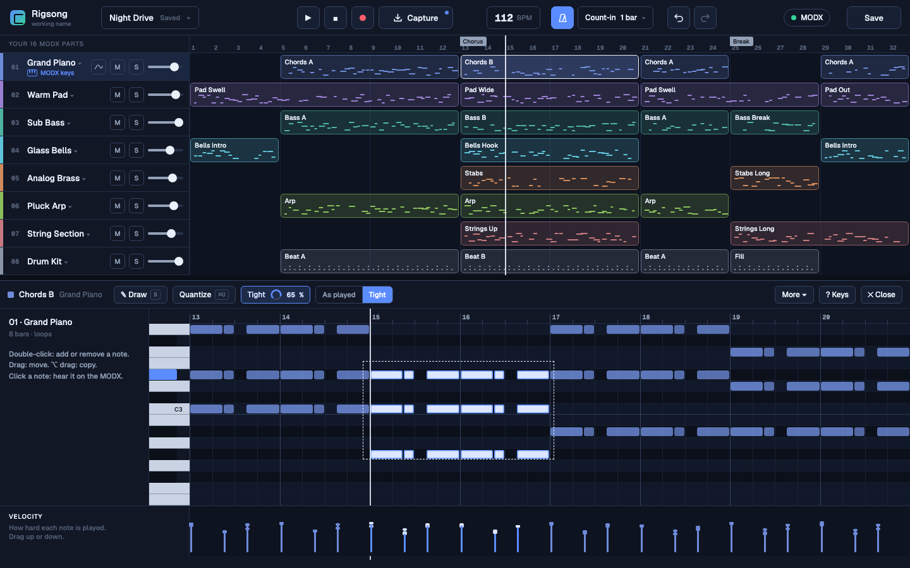The image size is (910, 568).
Task: Open the Count-in 1 bar dropdown
Action: (616, 18)
